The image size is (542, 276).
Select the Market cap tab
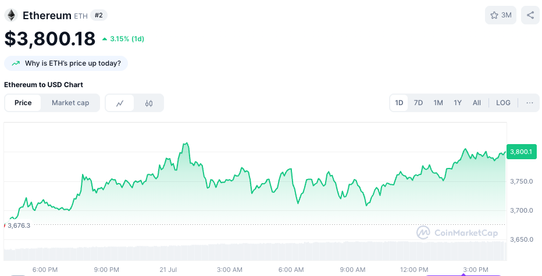click(70, 103)
